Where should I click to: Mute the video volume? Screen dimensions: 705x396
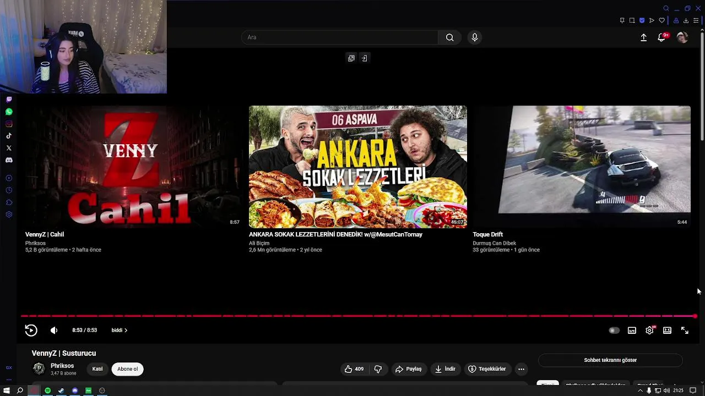pos(54,330)
